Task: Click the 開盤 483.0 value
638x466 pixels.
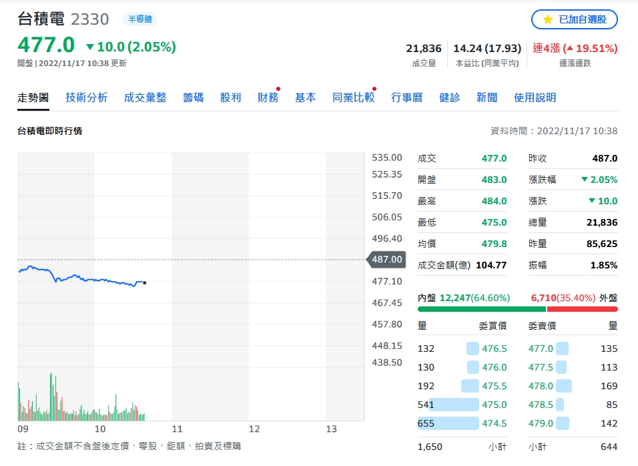Action: point(495,180)
